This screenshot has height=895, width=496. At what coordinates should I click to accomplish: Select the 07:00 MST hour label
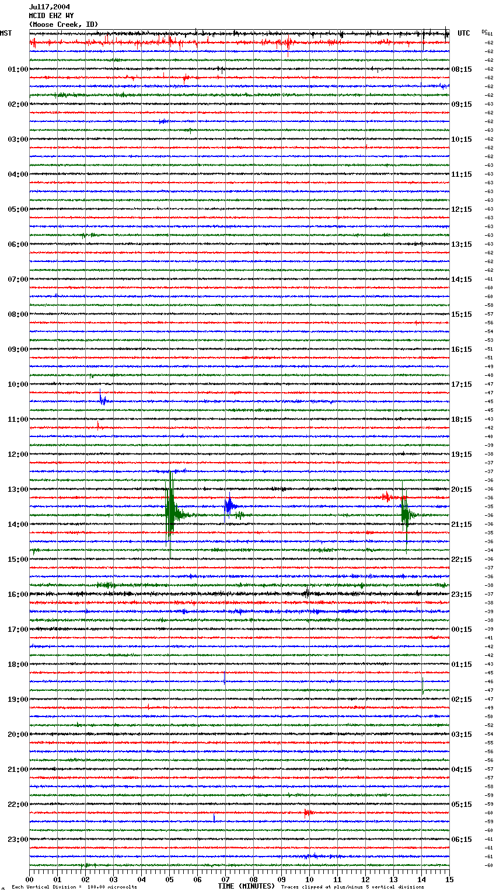(x=18, y=279)
